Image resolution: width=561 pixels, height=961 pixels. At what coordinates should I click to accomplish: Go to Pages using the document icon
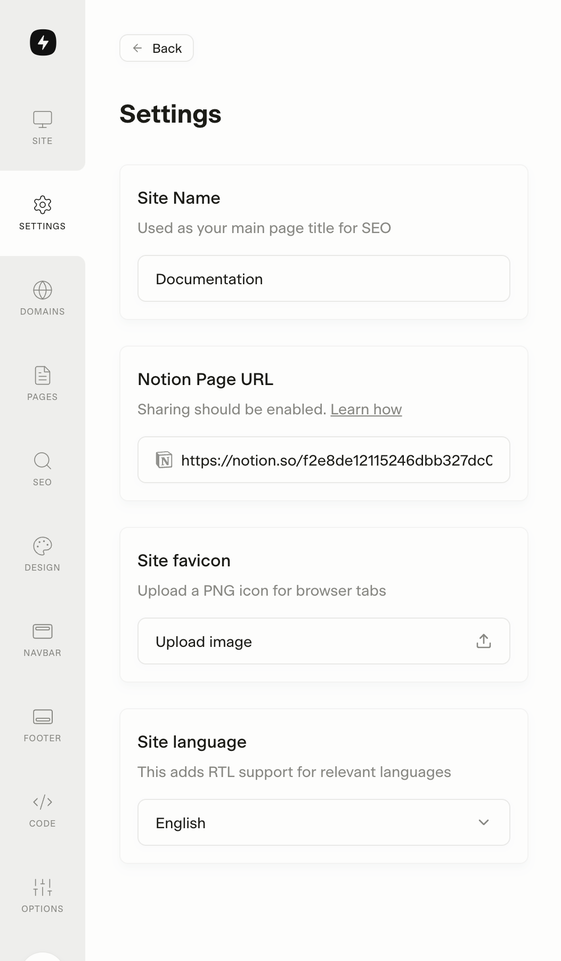(43, 375)
